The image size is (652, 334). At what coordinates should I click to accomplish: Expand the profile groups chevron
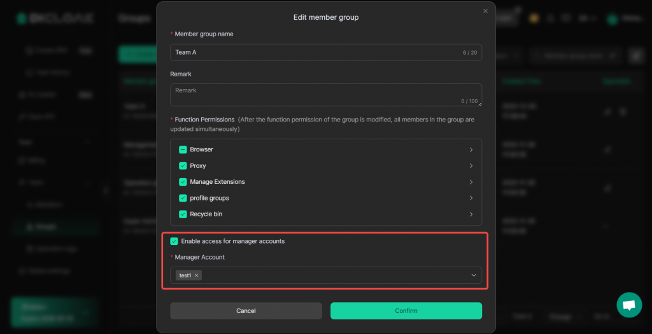pos(471,198)
